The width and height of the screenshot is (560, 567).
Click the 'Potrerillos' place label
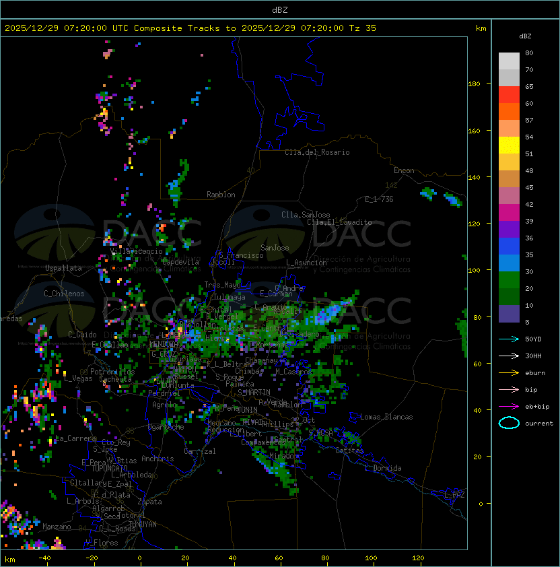112,372
